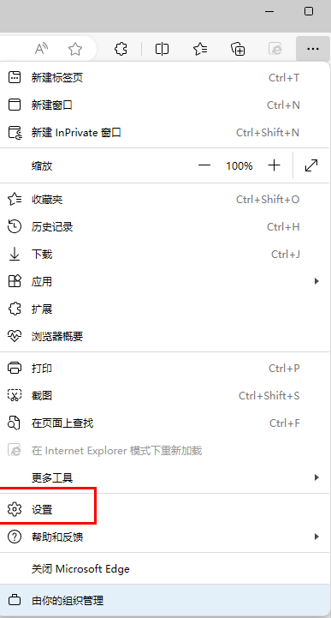The height and width of the screenshot is (618, 331).
Task: Expand the 帮助和反馈 submenu
Action: tap(165, 537)
